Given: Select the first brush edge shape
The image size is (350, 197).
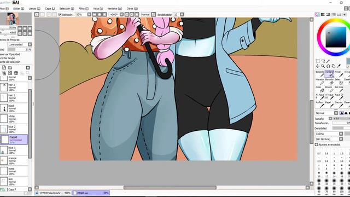Looking at the screenshot, I should (341, 113).
